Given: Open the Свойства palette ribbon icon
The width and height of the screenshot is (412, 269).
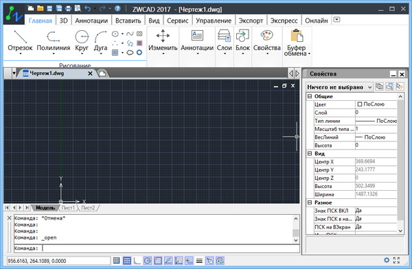Looking at the screenshot, I should pyautogui.click(x=267, y=41).
